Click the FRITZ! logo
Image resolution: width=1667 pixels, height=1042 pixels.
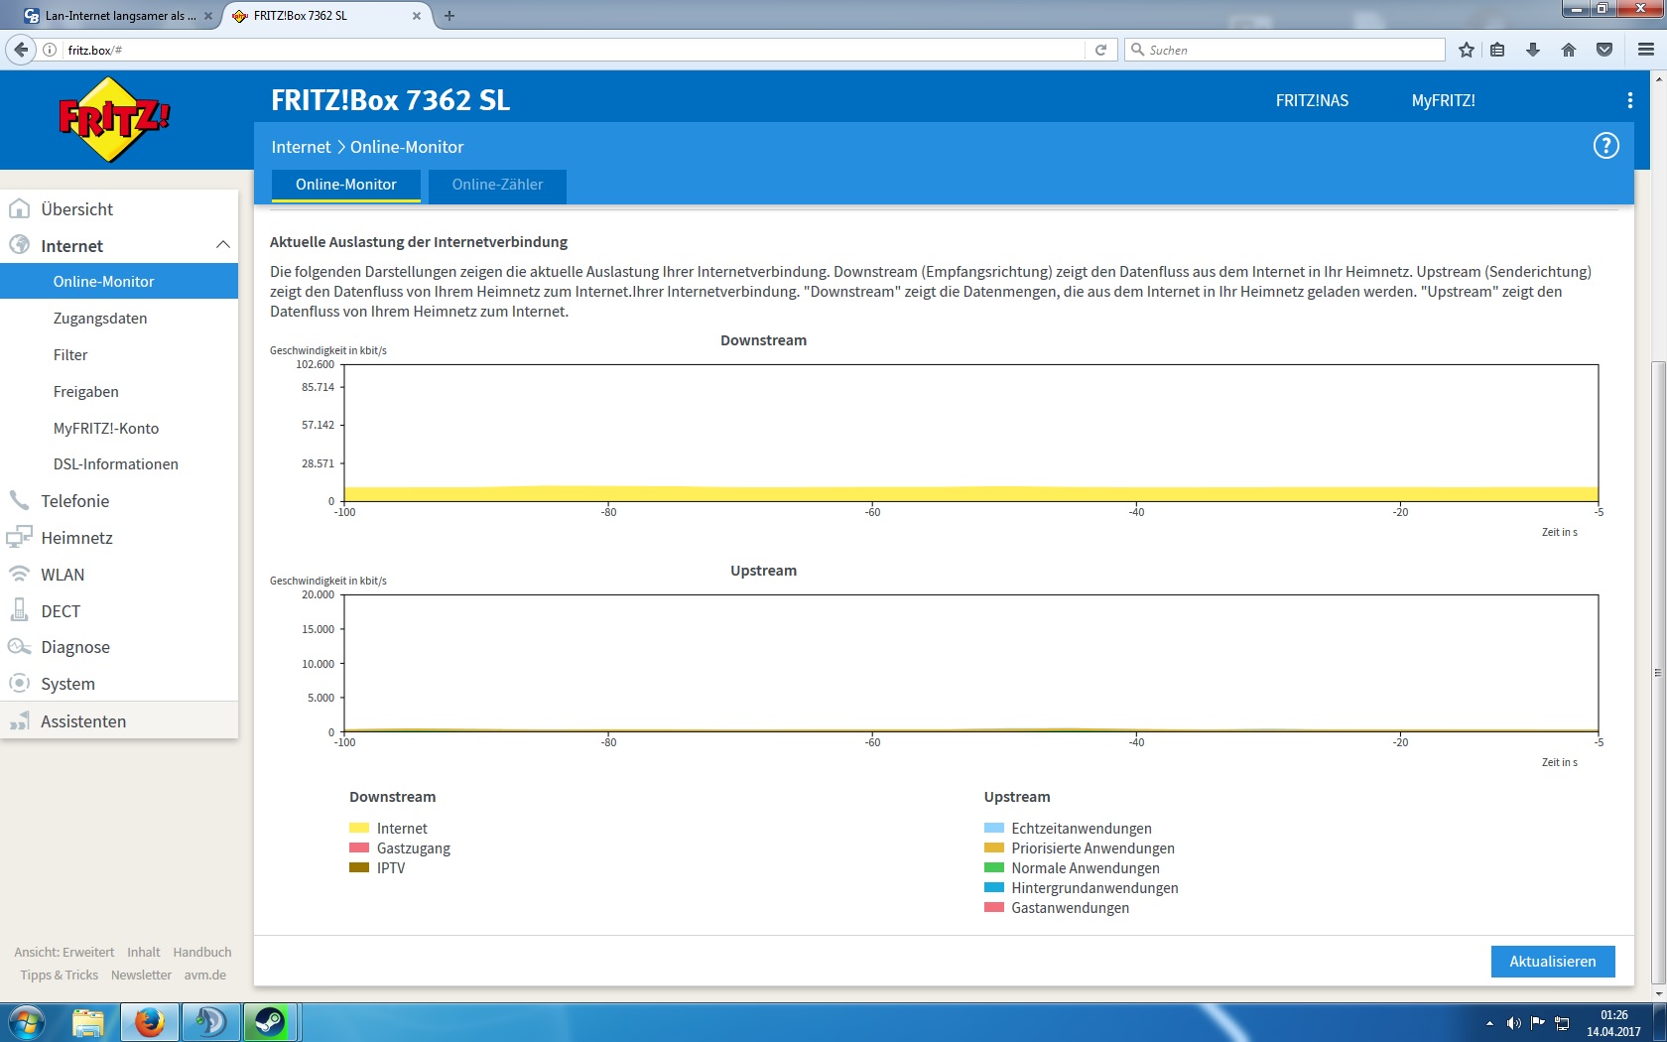[x=114, y=119]
